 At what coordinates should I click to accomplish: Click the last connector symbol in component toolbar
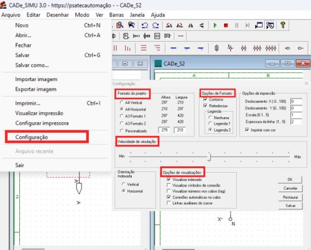[300, 48]
